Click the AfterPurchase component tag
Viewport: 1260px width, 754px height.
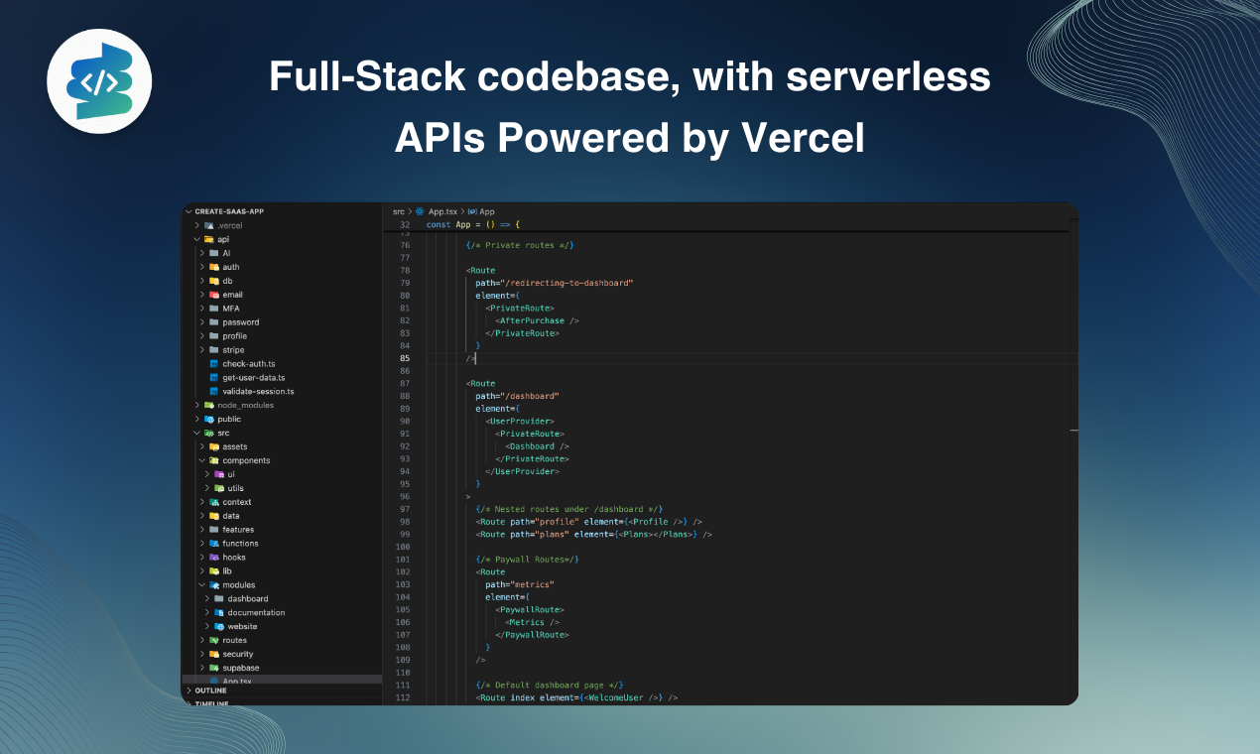pyautogui.click(x=537, y=320)
